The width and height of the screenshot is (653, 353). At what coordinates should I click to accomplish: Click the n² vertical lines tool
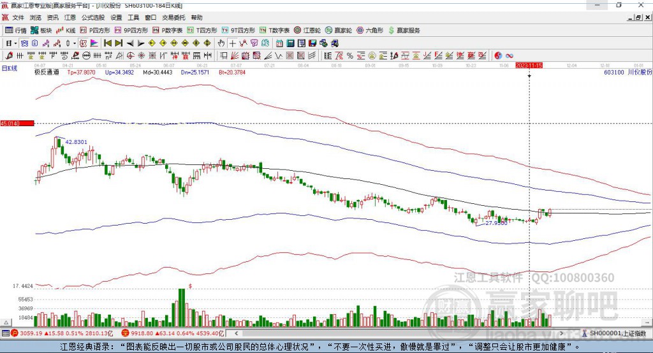(x=108, y=56)
